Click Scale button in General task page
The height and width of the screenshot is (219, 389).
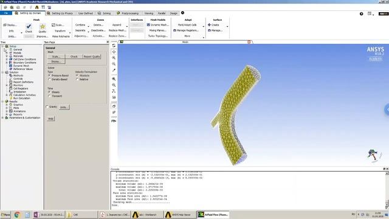[57, 57]
